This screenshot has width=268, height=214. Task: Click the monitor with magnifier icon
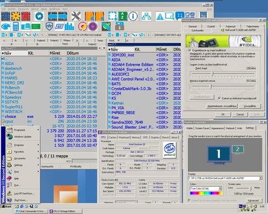click(x=170, y=16)
